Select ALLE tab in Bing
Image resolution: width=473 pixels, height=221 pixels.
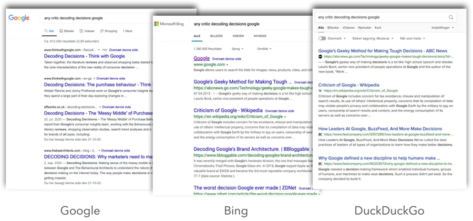click(197, 36)
